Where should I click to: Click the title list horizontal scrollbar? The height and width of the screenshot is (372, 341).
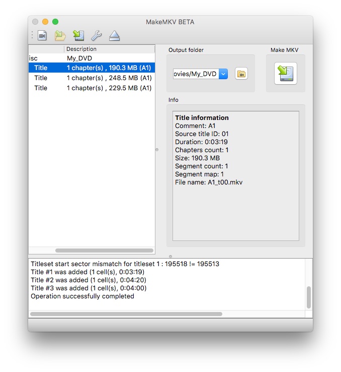pos(104,251)
